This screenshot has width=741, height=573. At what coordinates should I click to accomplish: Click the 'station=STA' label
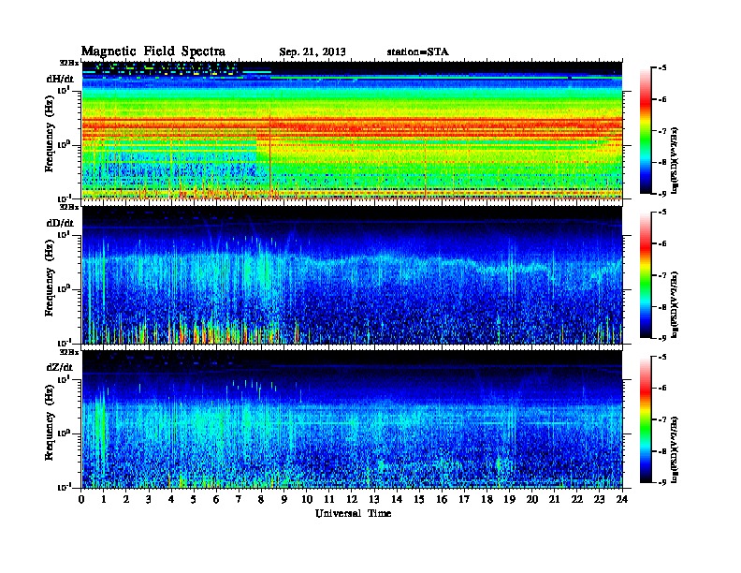(x=418, y=52)
